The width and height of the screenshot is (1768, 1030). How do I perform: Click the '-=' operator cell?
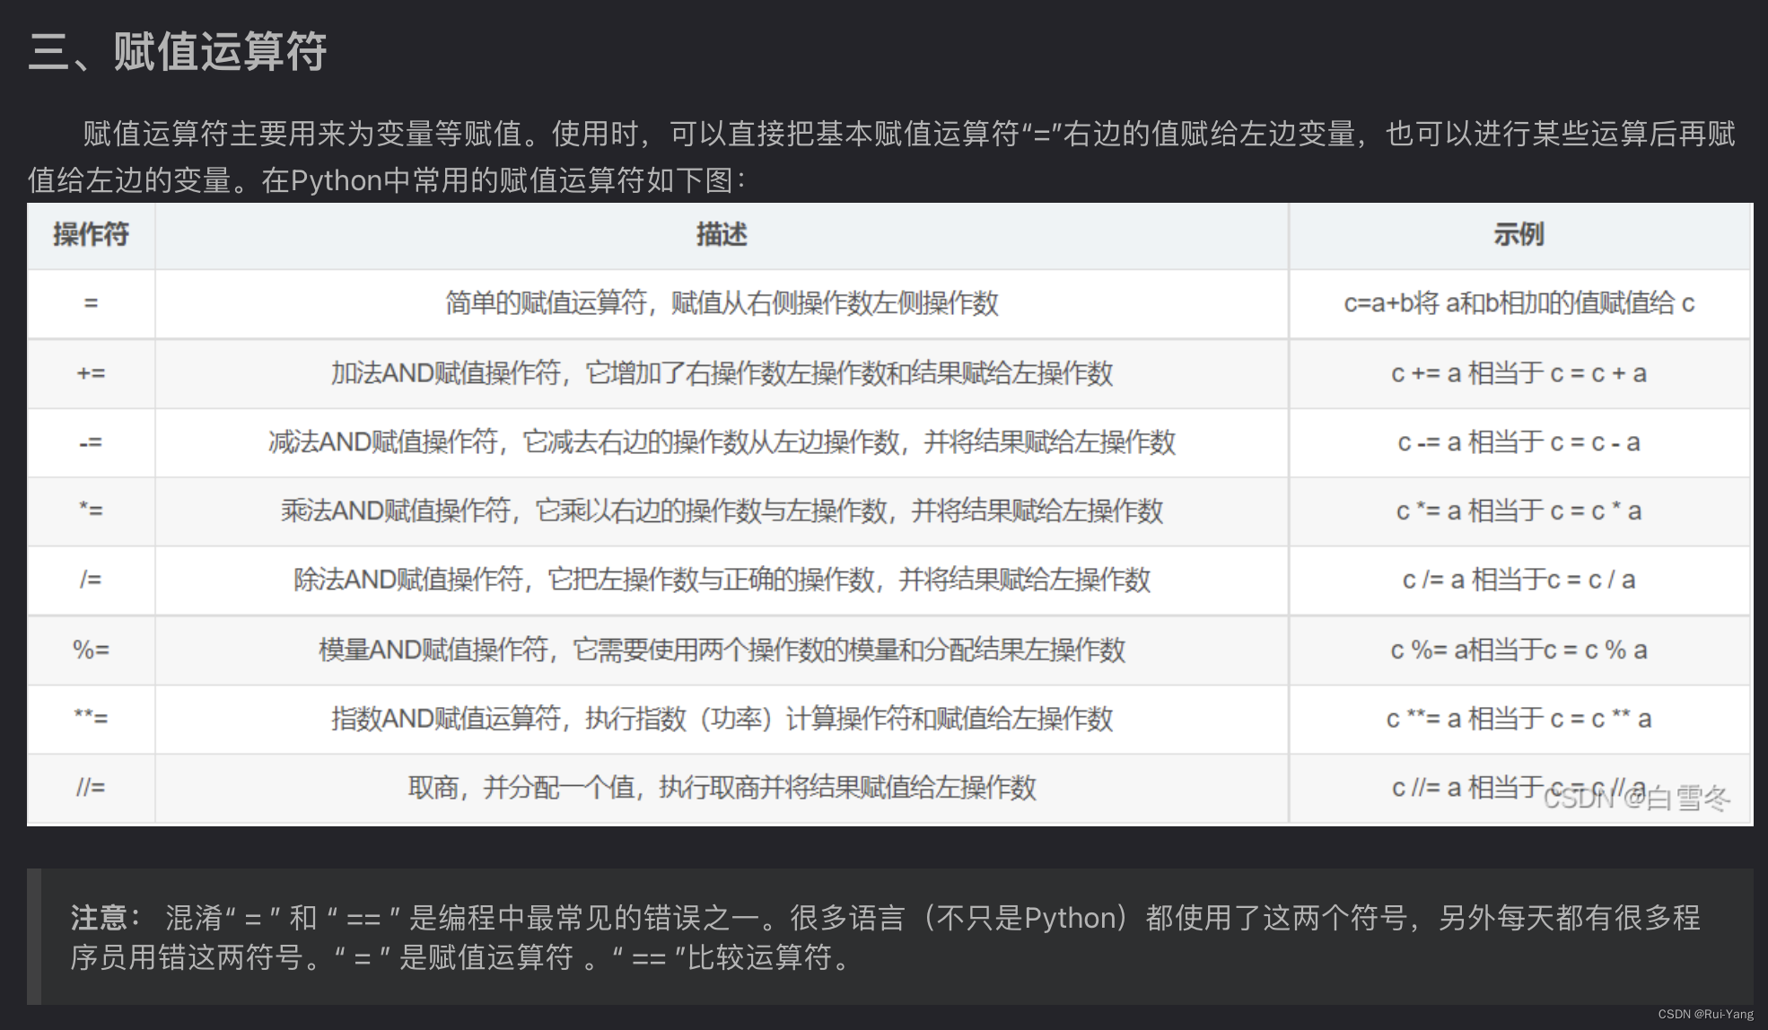(91, 442)
